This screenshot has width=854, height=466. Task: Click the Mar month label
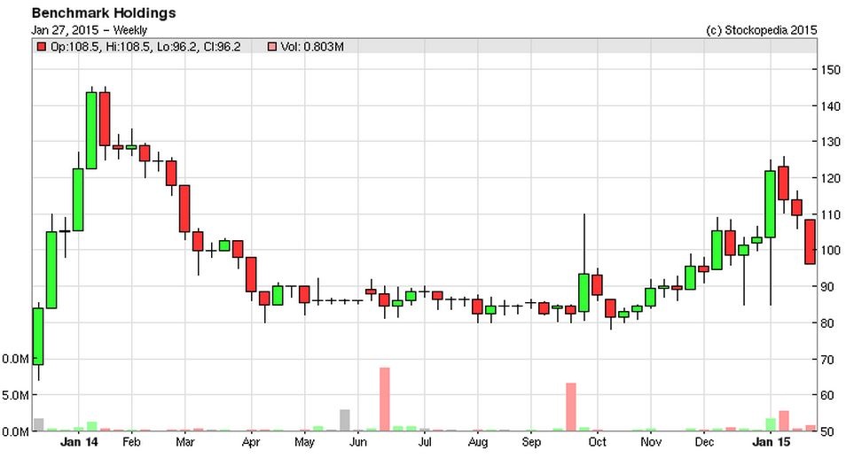pyautogui.click(x=185, y=441)
